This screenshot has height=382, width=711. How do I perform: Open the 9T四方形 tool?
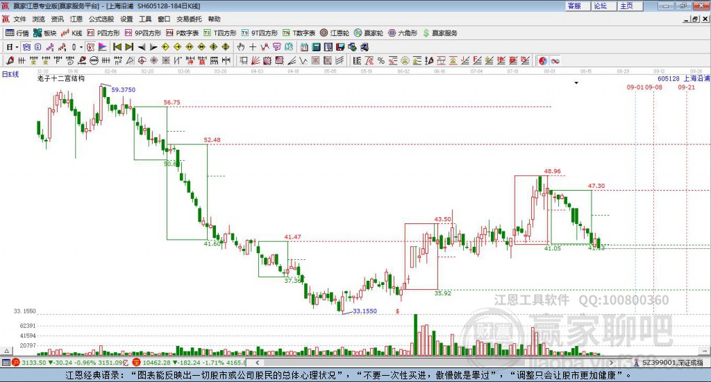coord(260,33)
